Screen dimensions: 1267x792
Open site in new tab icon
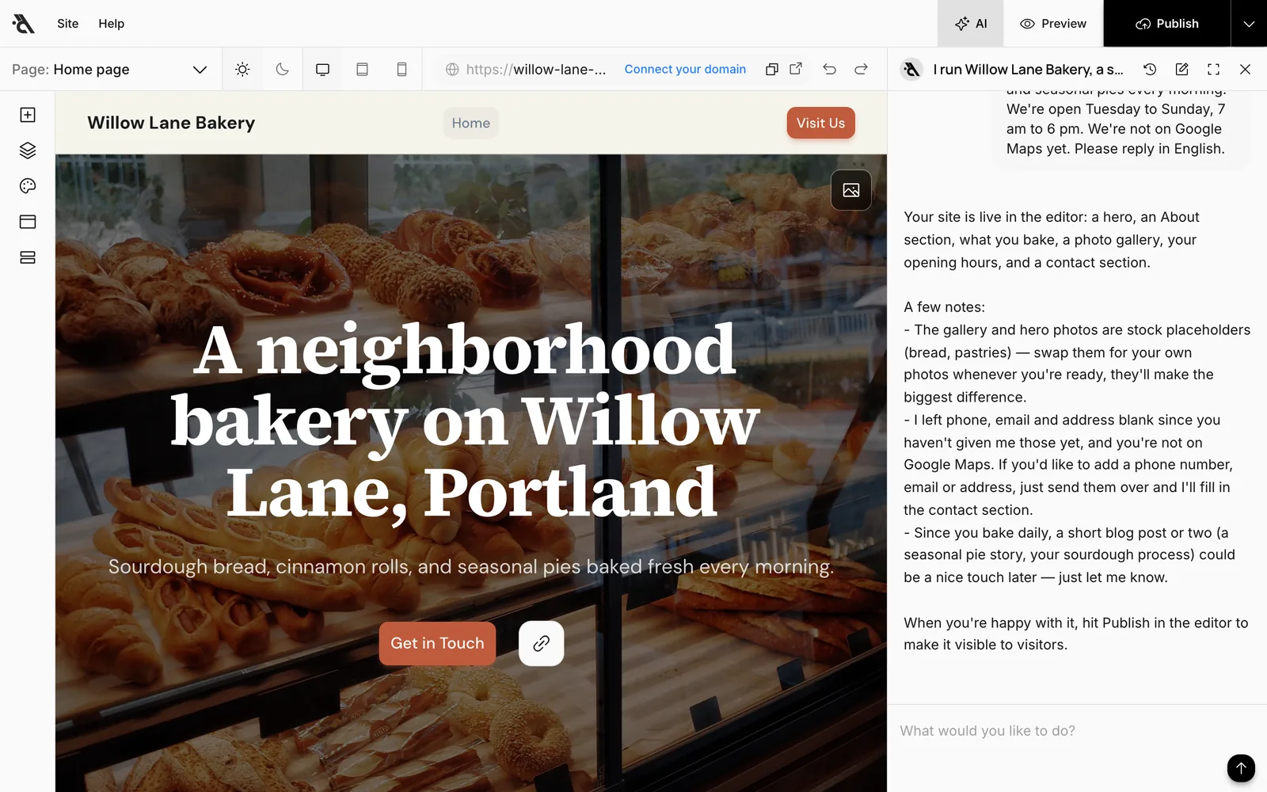[x=796, y=69]
